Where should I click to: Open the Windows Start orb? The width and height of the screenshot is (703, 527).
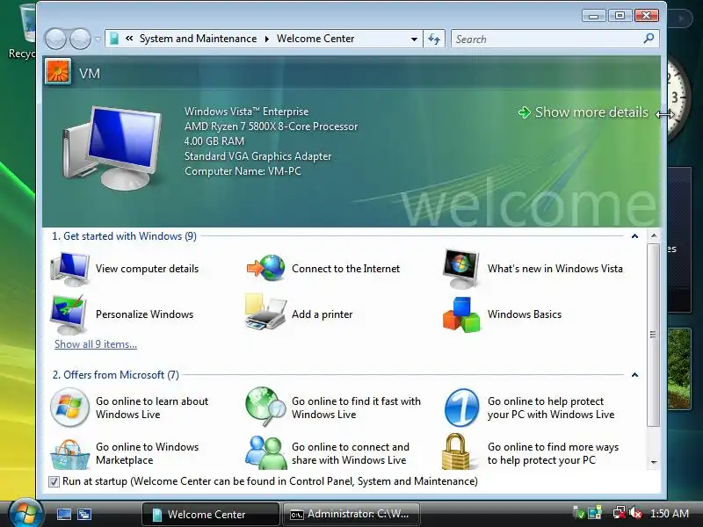click(x=25, y=513)
